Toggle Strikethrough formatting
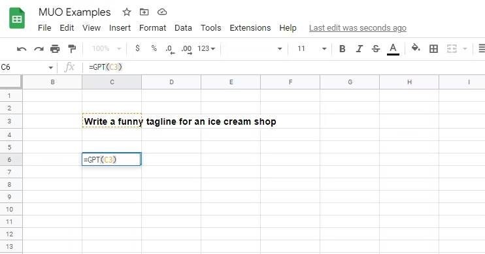The width and height of the screenshot is (485, 254). (x=376, y=48)
